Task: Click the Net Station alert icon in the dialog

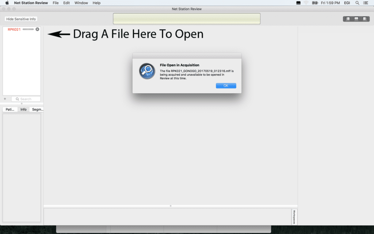Action: pyautogui.click(x=147, y=71)
